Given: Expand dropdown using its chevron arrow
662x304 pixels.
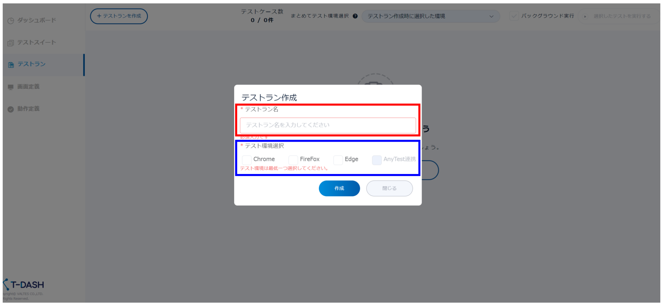Looking at the screenshot, I should 491,17.
